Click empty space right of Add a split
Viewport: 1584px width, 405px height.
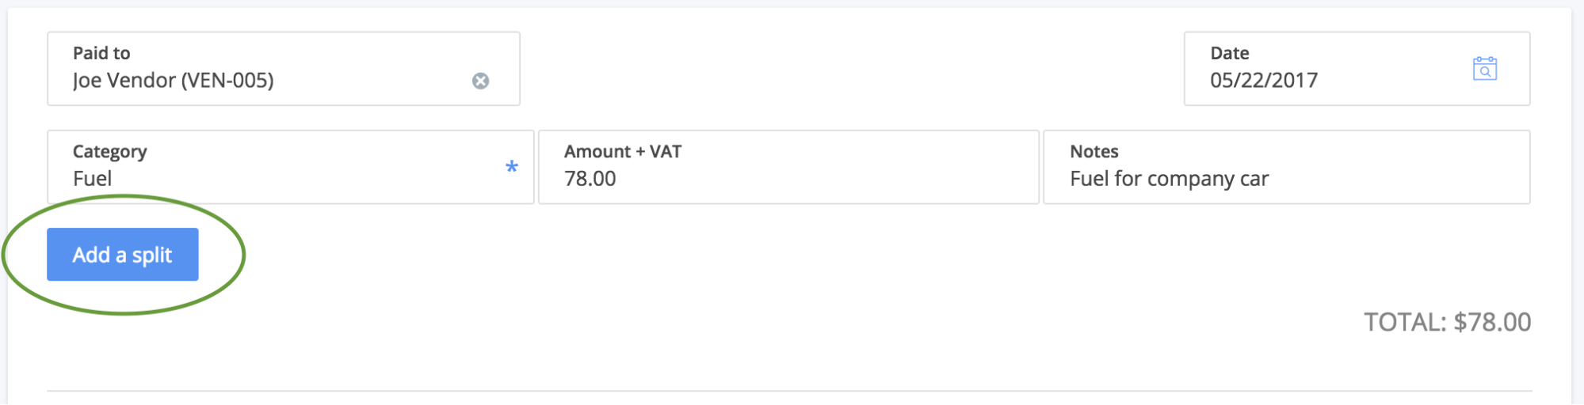(713, 255)
